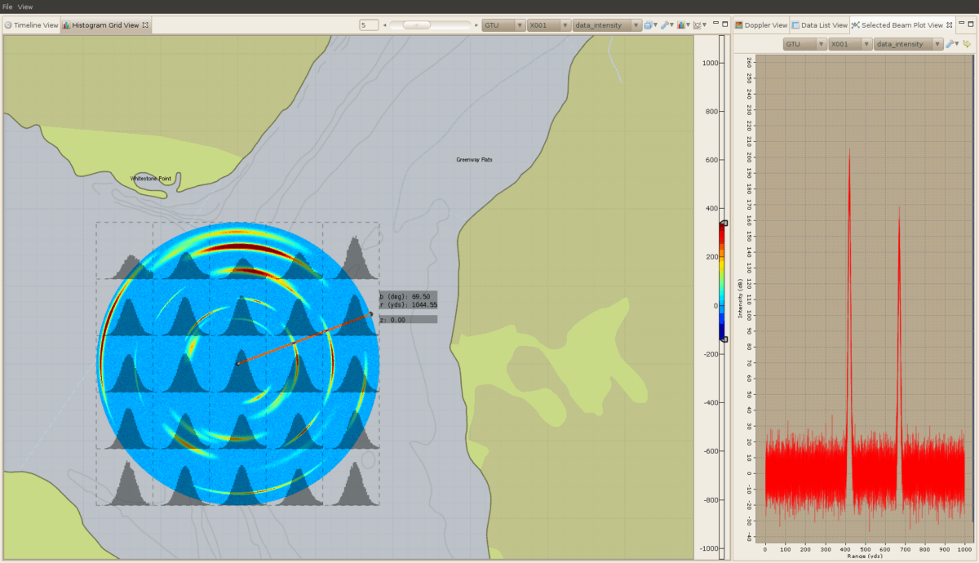The image size is (979, 563).
Task: Click the outer endpoint of the red beam line
Action: point(370,313)
